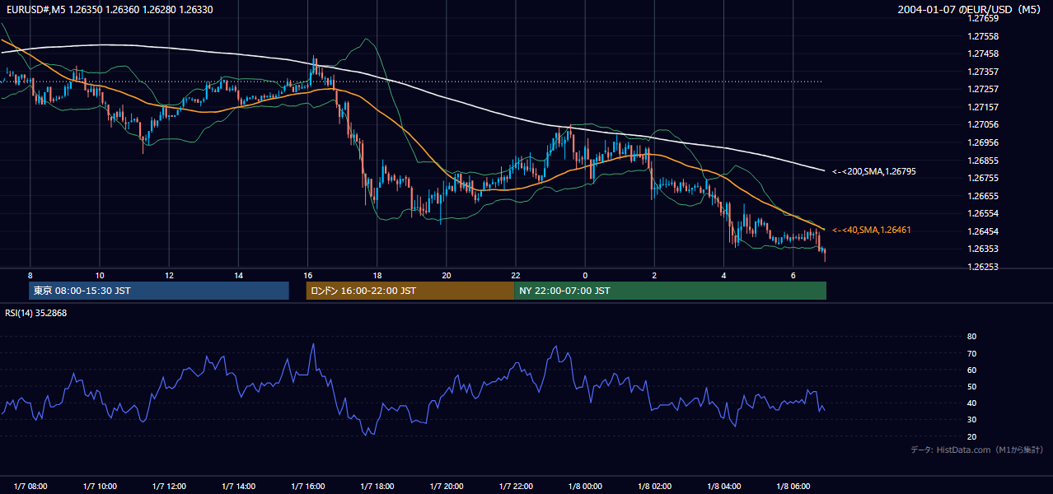Click hour label 8 under the price chart

click(x=30, y=275)
